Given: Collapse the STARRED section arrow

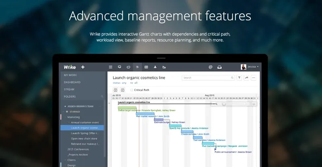Looking at the screenshot, I should click(x=64, y=112).
